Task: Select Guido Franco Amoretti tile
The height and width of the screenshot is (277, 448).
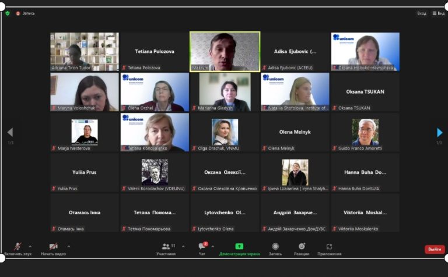Action: click(365, 132)
